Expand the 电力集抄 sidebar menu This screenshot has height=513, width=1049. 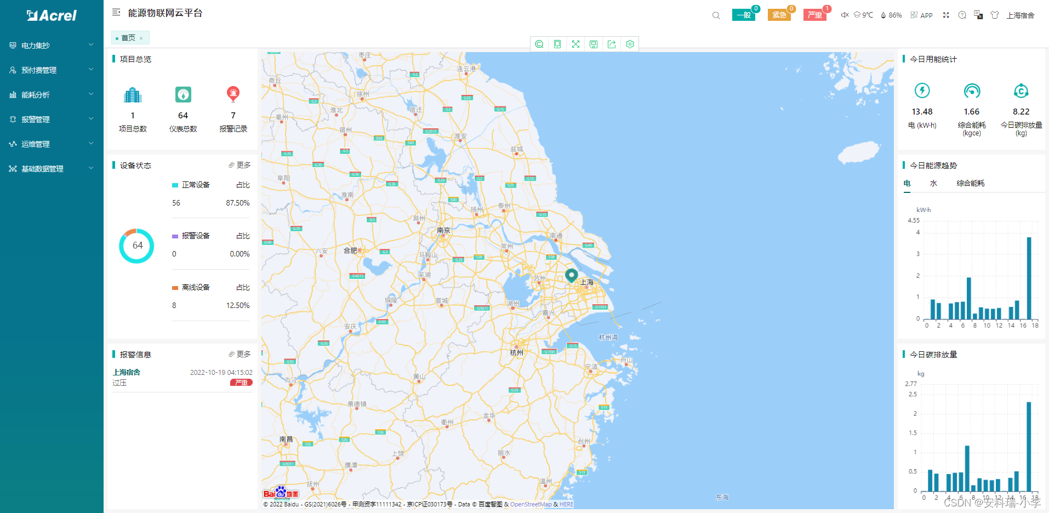click(52, 45)
